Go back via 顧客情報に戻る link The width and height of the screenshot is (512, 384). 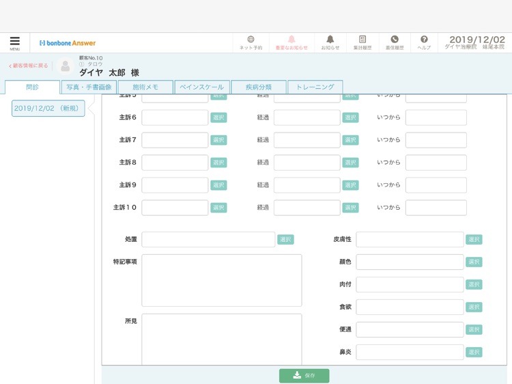(29, 66)
